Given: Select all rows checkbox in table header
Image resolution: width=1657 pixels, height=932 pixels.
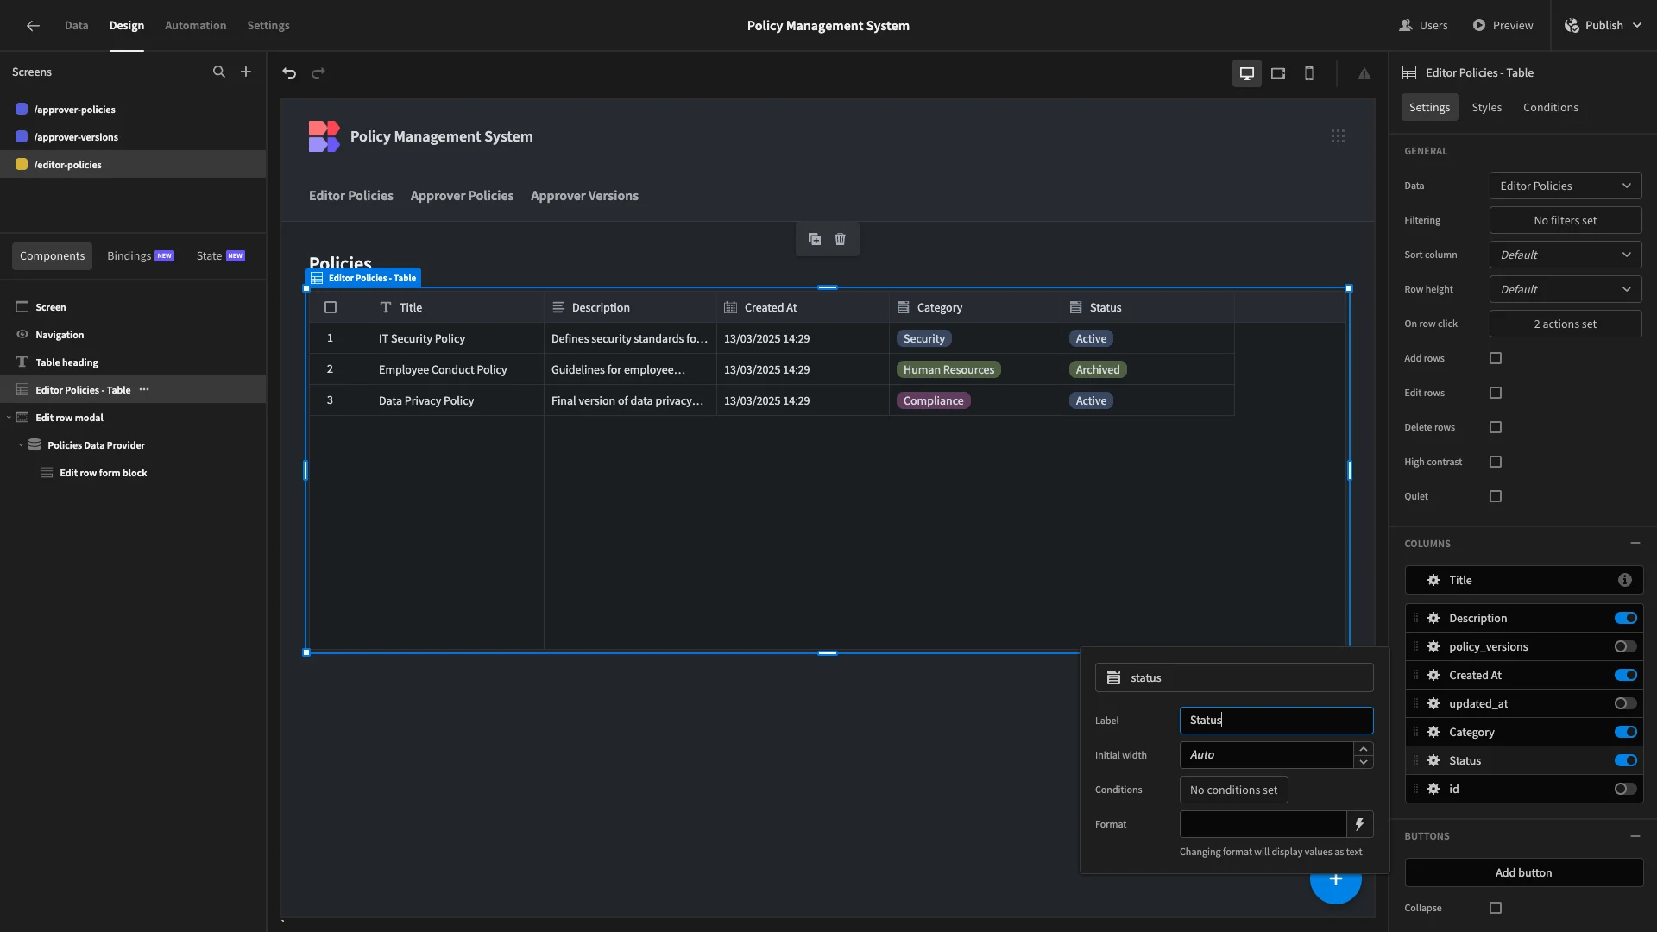Looking at the screenshot, I should (x=331, y=307).
